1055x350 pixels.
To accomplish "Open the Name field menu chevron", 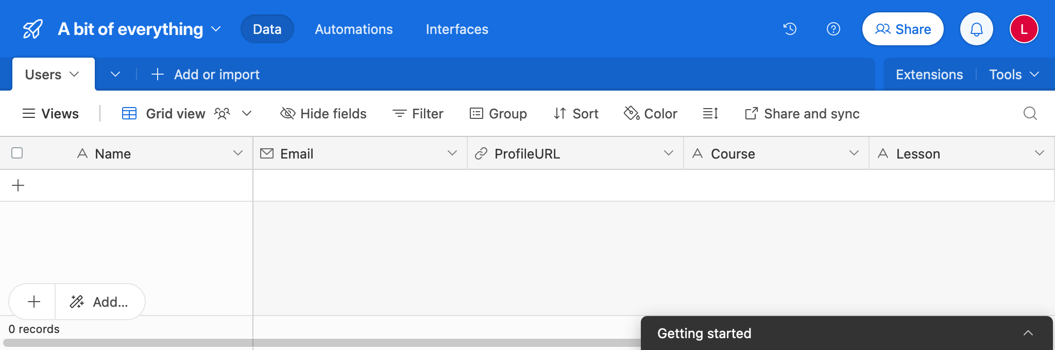I will point(238,153).
